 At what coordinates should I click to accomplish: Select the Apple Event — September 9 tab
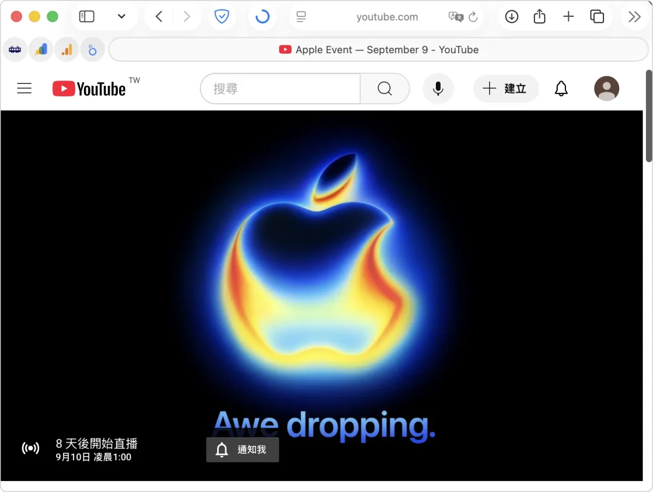(x=379, y=49)
